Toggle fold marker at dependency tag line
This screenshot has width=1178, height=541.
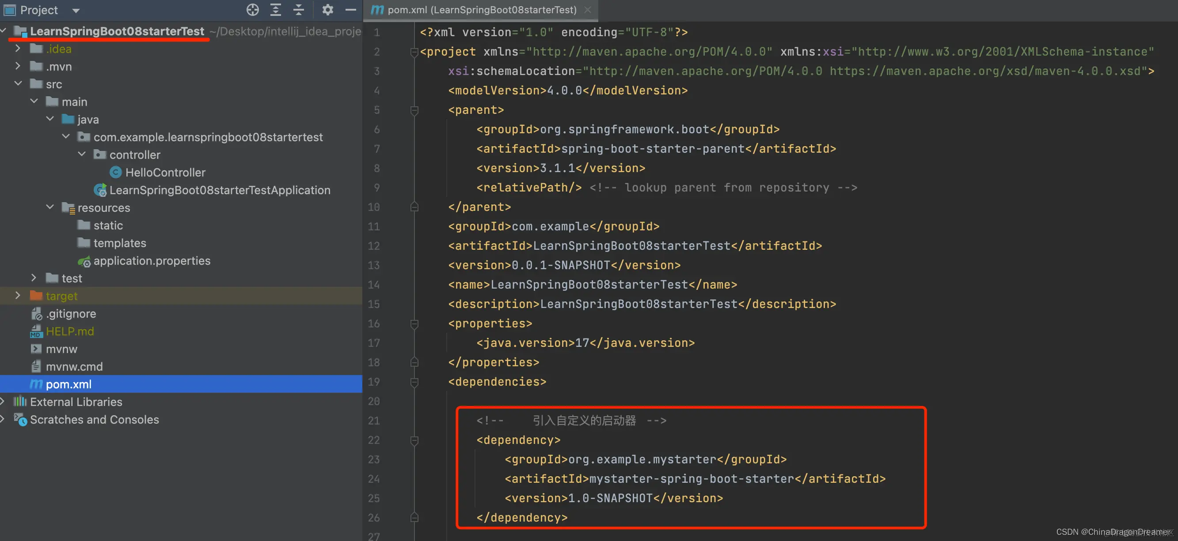click(x=414, y=440)
